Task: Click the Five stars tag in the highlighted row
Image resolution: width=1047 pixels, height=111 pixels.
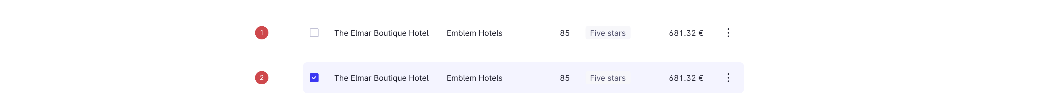Action: [x=607, y=78]
